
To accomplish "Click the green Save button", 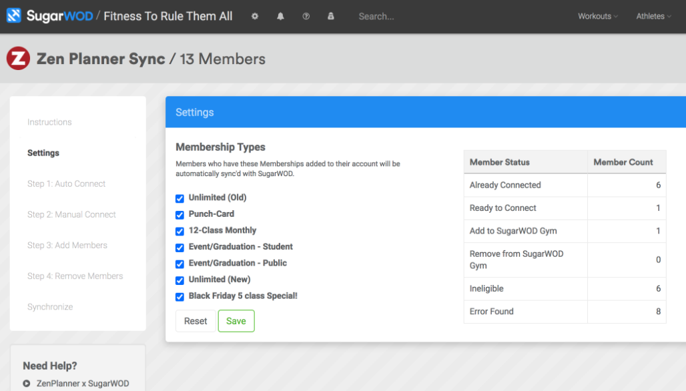I will coord(236,321).
